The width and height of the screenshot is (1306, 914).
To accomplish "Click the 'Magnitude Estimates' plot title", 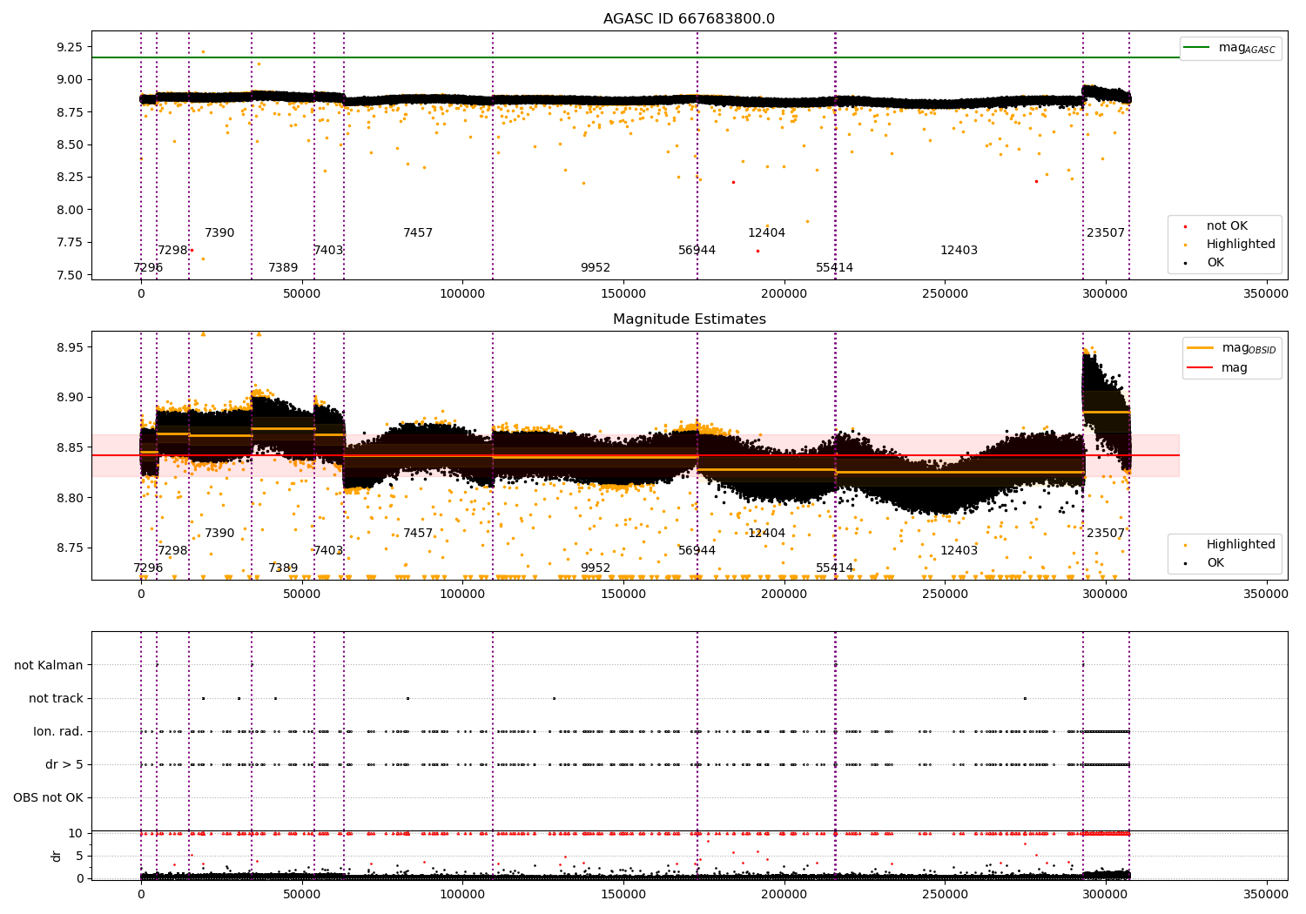I will click(x=689, y=319).
